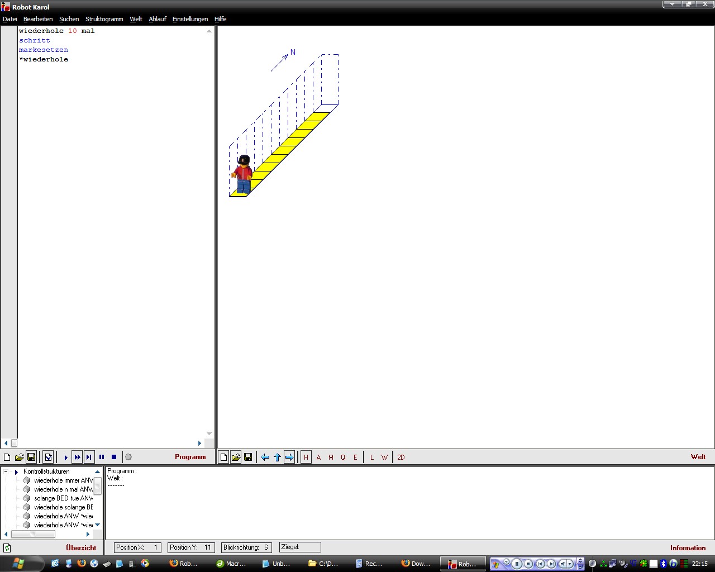Open the Welt menu
Image resolution: width=715 pixels, height=572 pixels.
[x=136, y=19]
